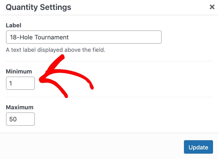Click the bold Maximum caption text
The image size is (218, 159).
coord(20,107)
